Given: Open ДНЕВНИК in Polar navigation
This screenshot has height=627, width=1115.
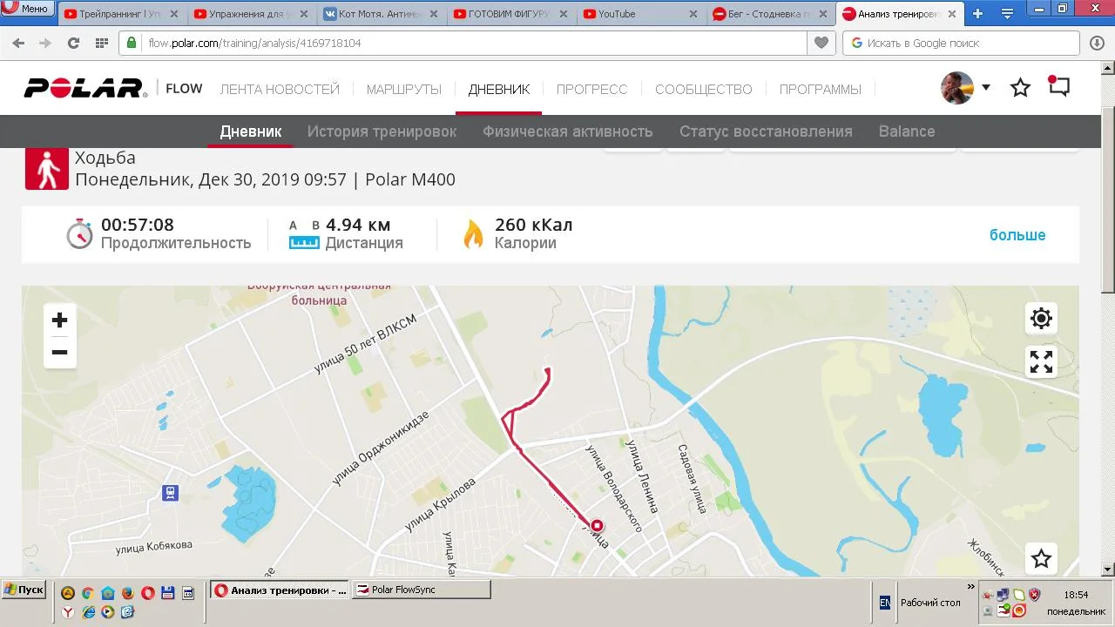Looking at the screenshot, I should 499,89.
